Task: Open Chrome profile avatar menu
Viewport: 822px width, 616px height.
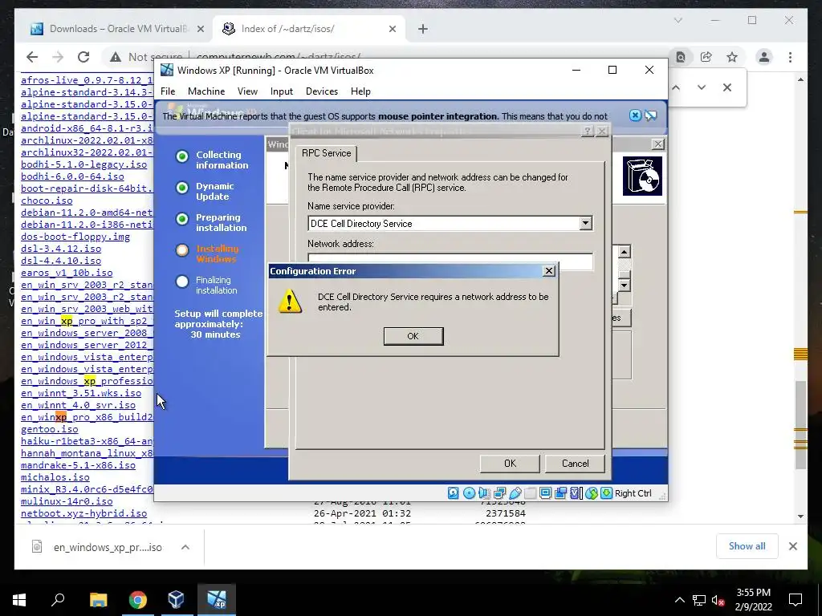Action: click(x=764, y=57)
